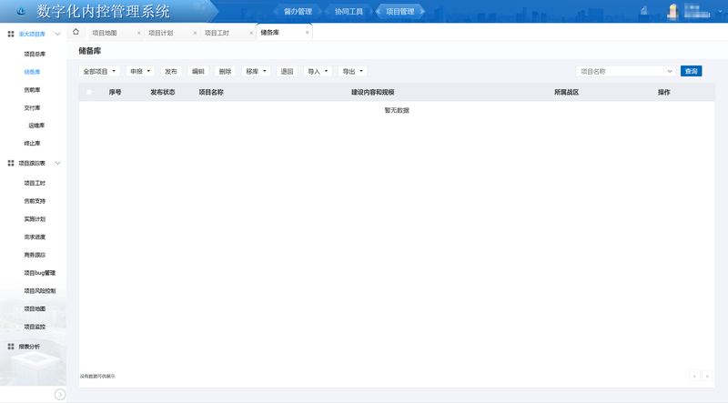Collapse the 项目跟踪表 menu chevron
The height and width of the screenshot is (403, 728).
coord(57,163)
